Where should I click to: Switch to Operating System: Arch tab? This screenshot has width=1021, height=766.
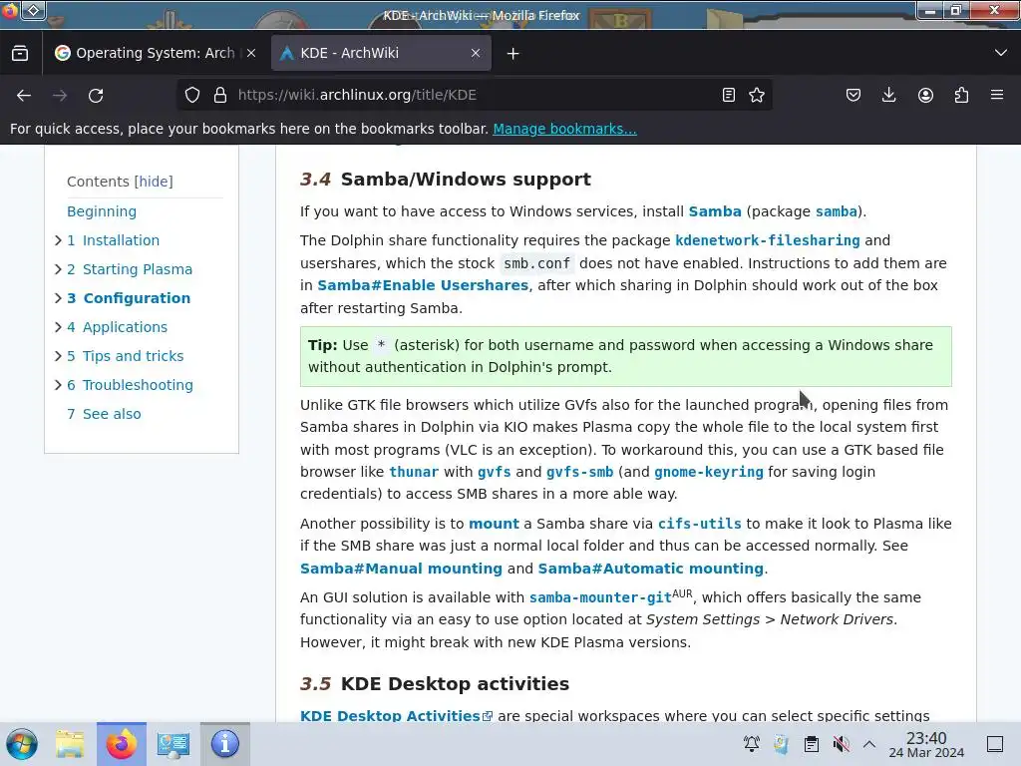155,54
